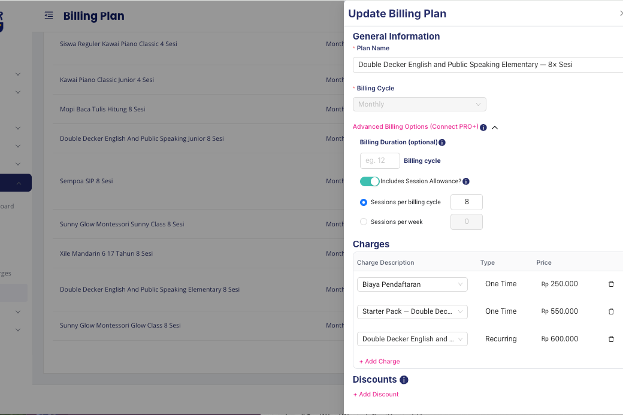The width and height of the screenshot is (623, 415).
Task: Delete the Starter Pack charge row
Action: [611, 311]
